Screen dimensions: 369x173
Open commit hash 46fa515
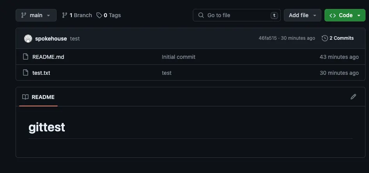tap(267, 38)
